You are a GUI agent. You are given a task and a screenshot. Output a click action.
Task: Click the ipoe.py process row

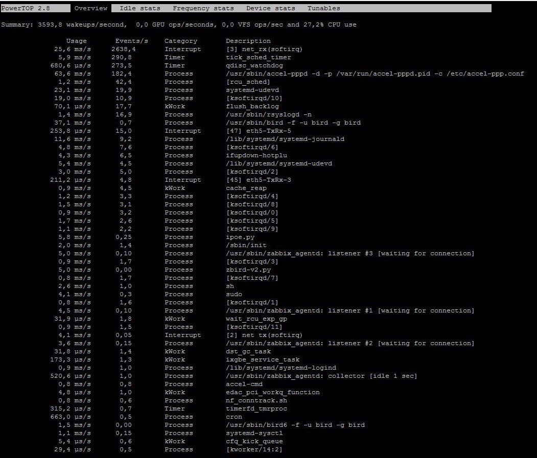click(x=156, y=237)
